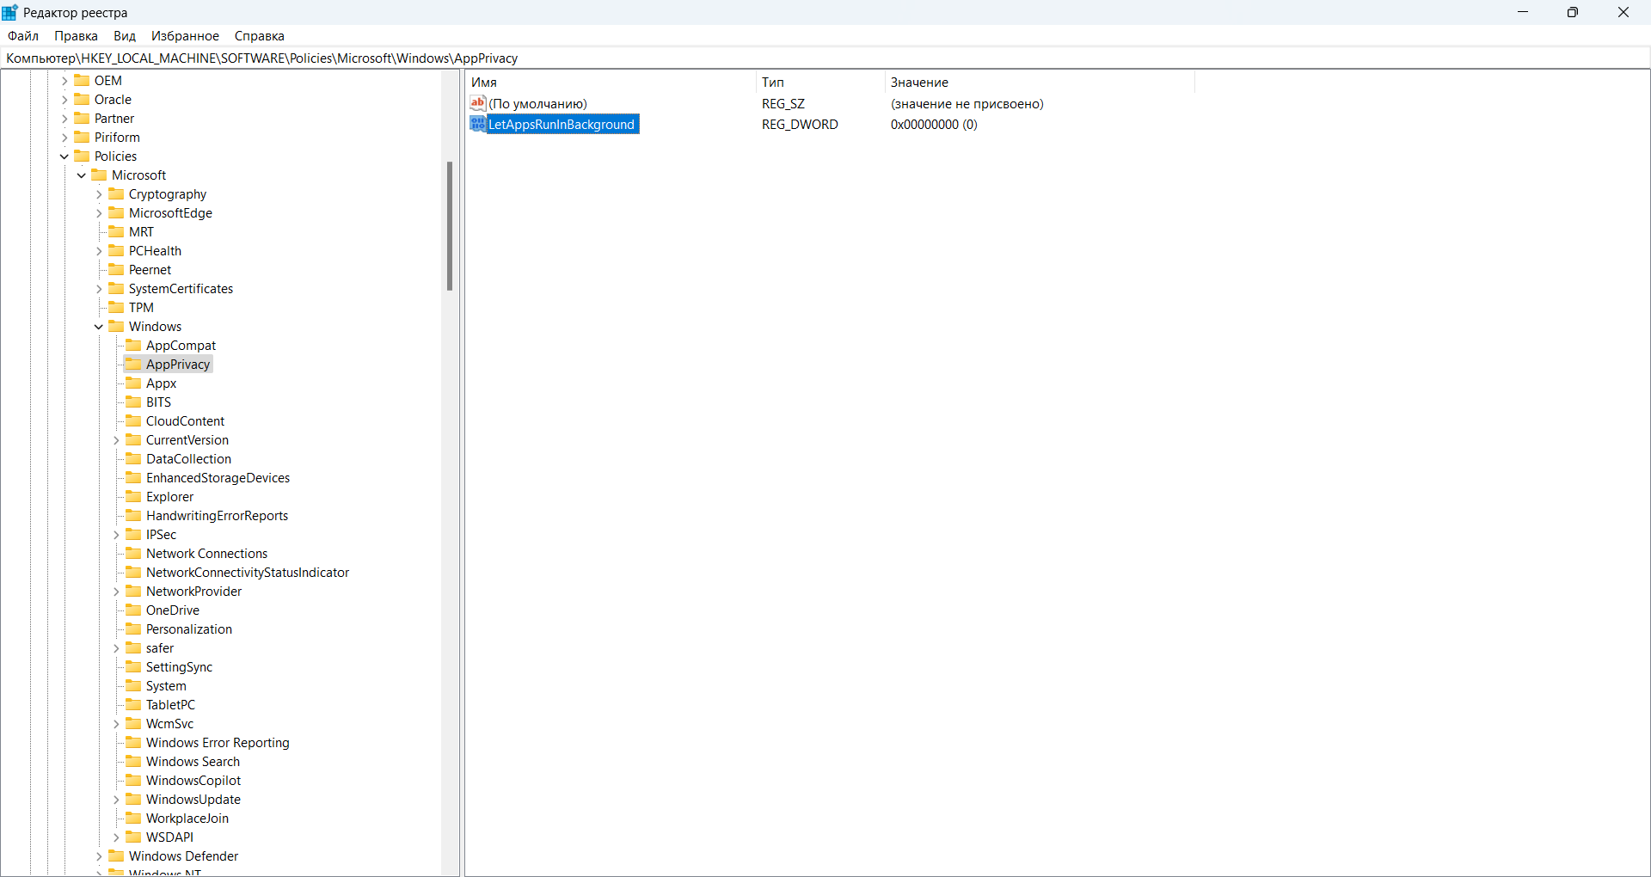Viewport: 1651px width, 877px height.
Task: Click the BITS folder icon
Action: pyautogui.click(x=133, y=402)
